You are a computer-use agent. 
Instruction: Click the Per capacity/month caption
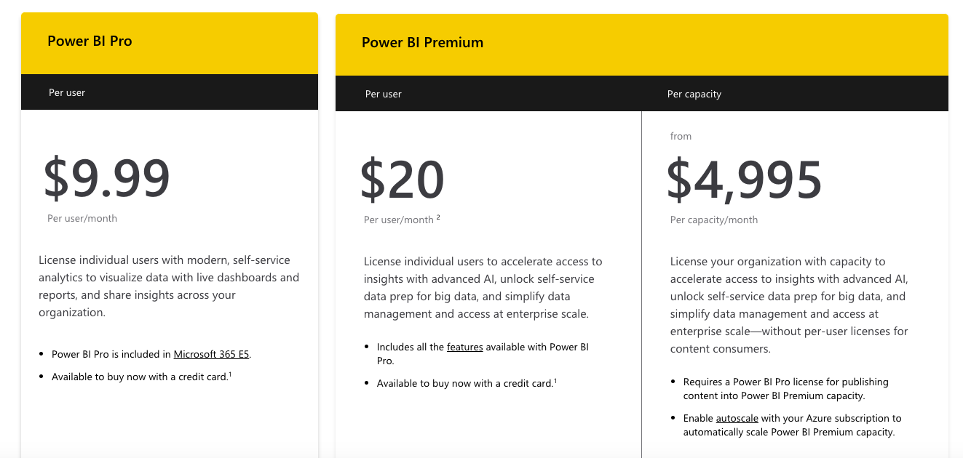coord(714,220)
